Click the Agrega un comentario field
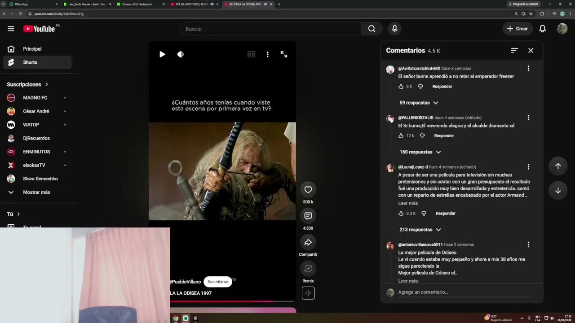 pos(464,292)
